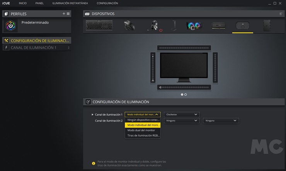The width and height of the screenshot is (286, 171).
Task: Select first page indicator dot under monitor
Action: click(182, 94)
